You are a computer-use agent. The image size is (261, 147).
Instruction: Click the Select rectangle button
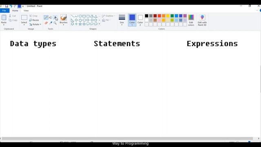point(24,18)
